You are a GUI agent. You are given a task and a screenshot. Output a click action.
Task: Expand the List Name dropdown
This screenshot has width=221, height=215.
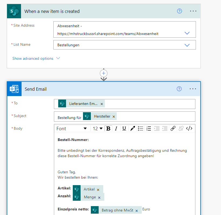[x=187, y=45]
